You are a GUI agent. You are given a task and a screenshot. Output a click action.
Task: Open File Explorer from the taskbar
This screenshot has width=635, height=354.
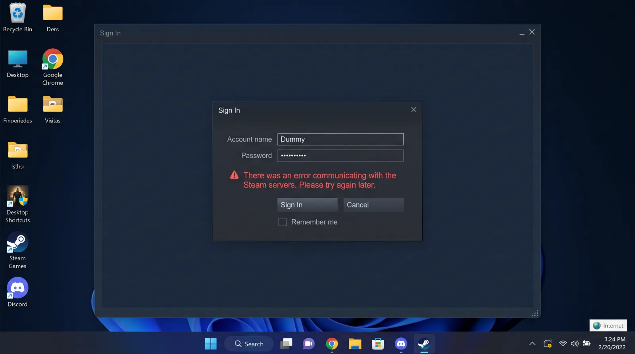pyautogui.click(x=355, y=344)
